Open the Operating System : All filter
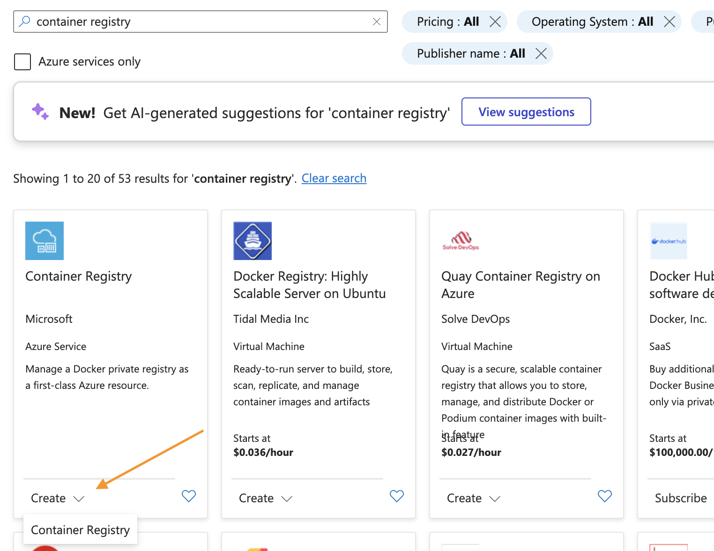This screenshot has width=714, height=551. (x=592, y=22)
